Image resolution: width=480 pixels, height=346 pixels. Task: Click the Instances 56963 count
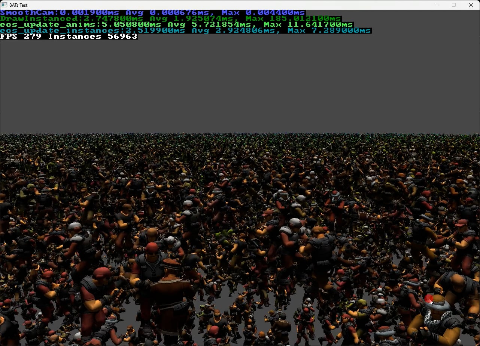93,37
